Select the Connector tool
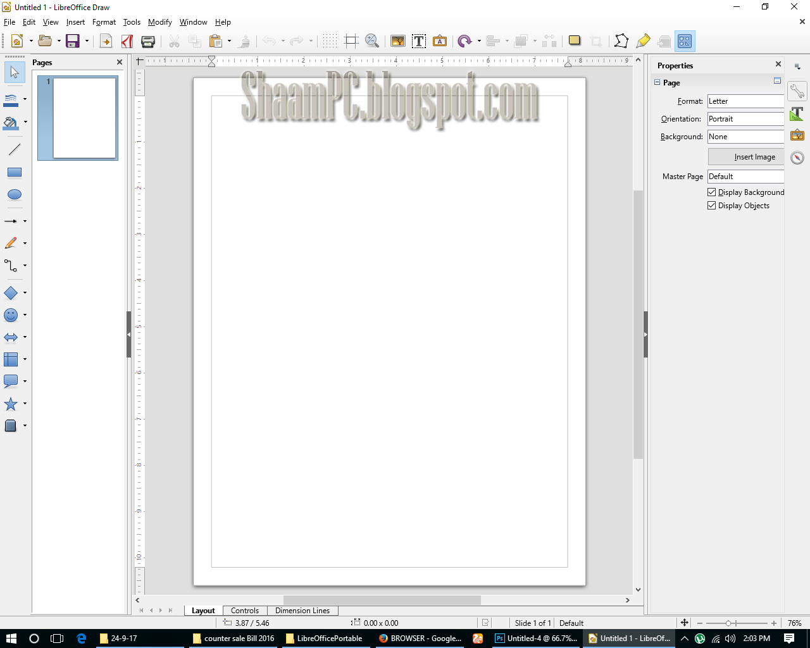The height and width of the screenshot is (648, 810). click(x=11, y=266)
